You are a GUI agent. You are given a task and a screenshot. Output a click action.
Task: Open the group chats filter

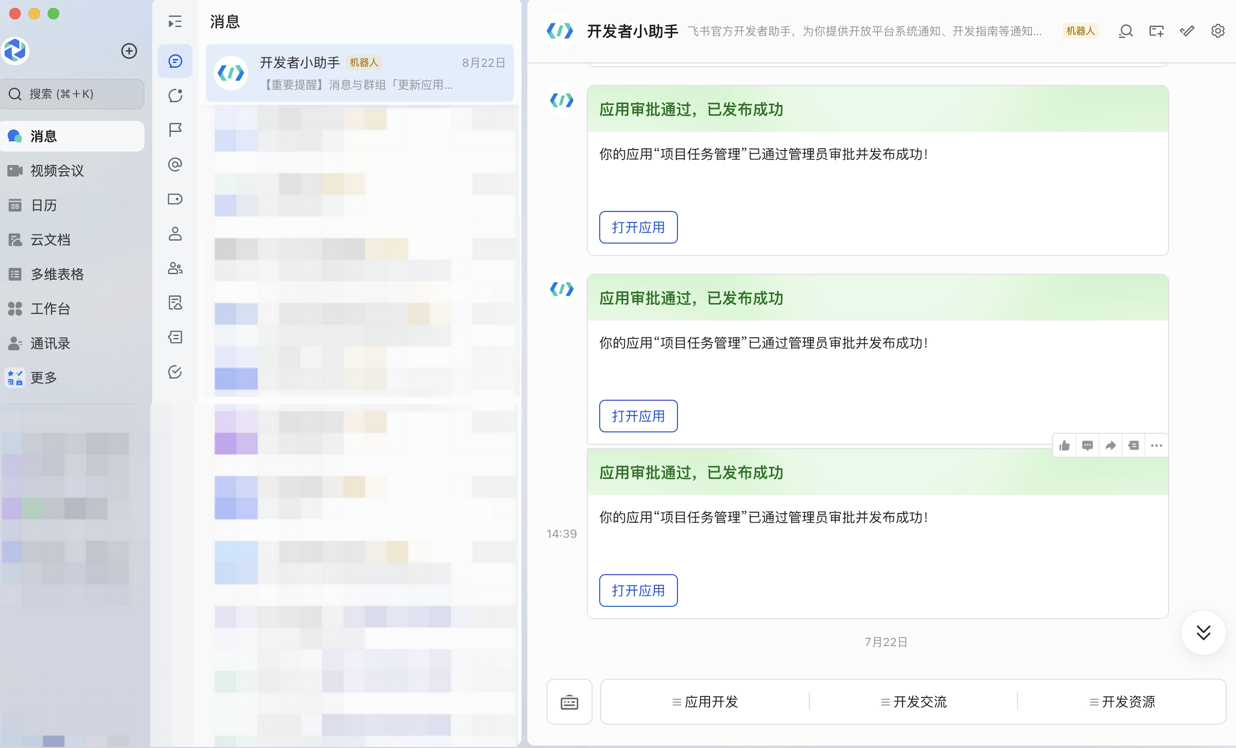pyautogui.click(x=175, y=268)
